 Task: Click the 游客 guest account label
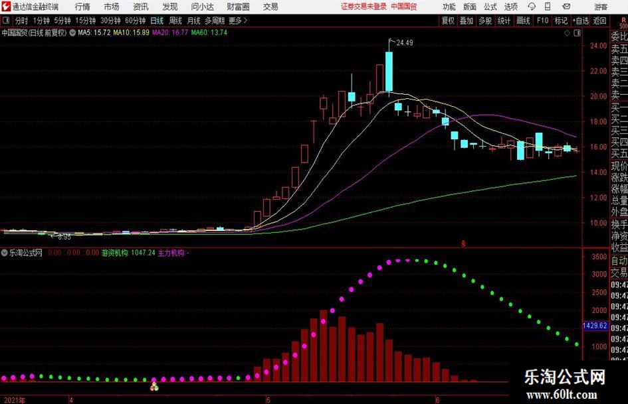pyautogui.click(x=601, y=7)
